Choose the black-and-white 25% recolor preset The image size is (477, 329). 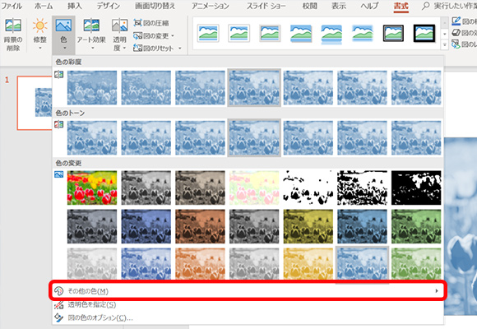[x=308, y=188]
